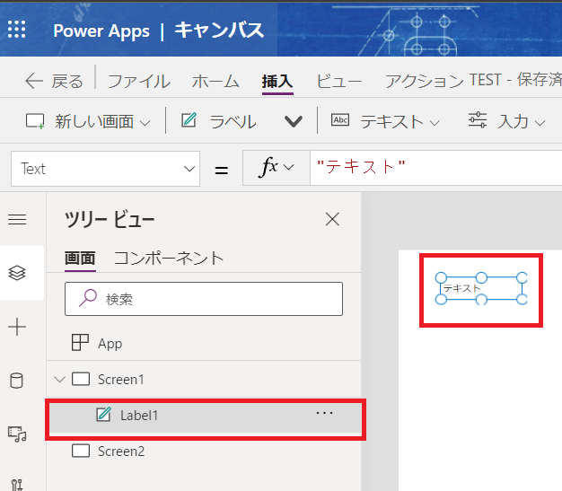
Task: Expand the fx formula chevron
Action: 288,167
